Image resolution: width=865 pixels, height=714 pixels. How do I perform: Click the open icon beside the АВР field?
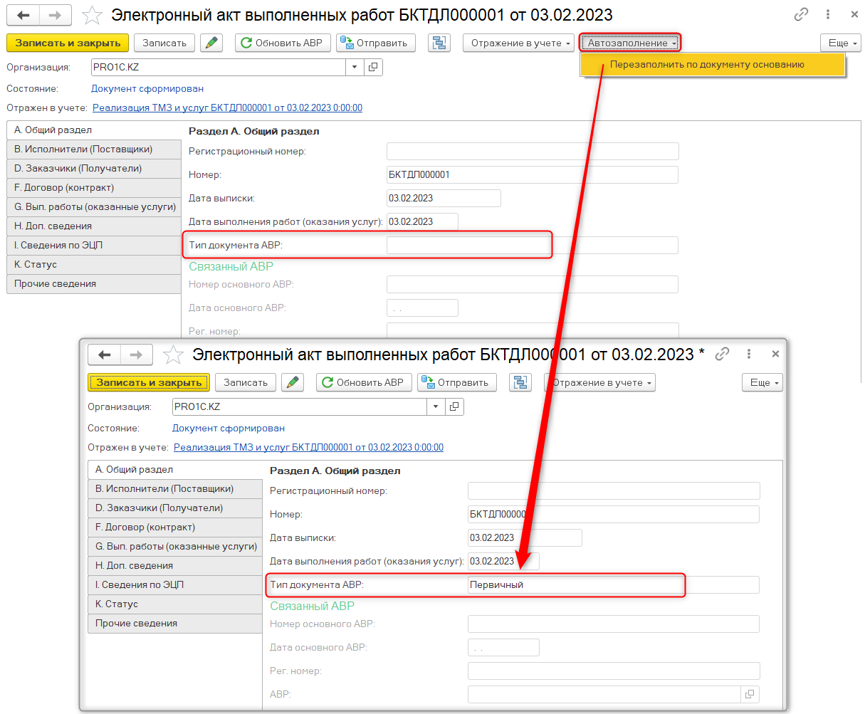click(x=750, y=694)
